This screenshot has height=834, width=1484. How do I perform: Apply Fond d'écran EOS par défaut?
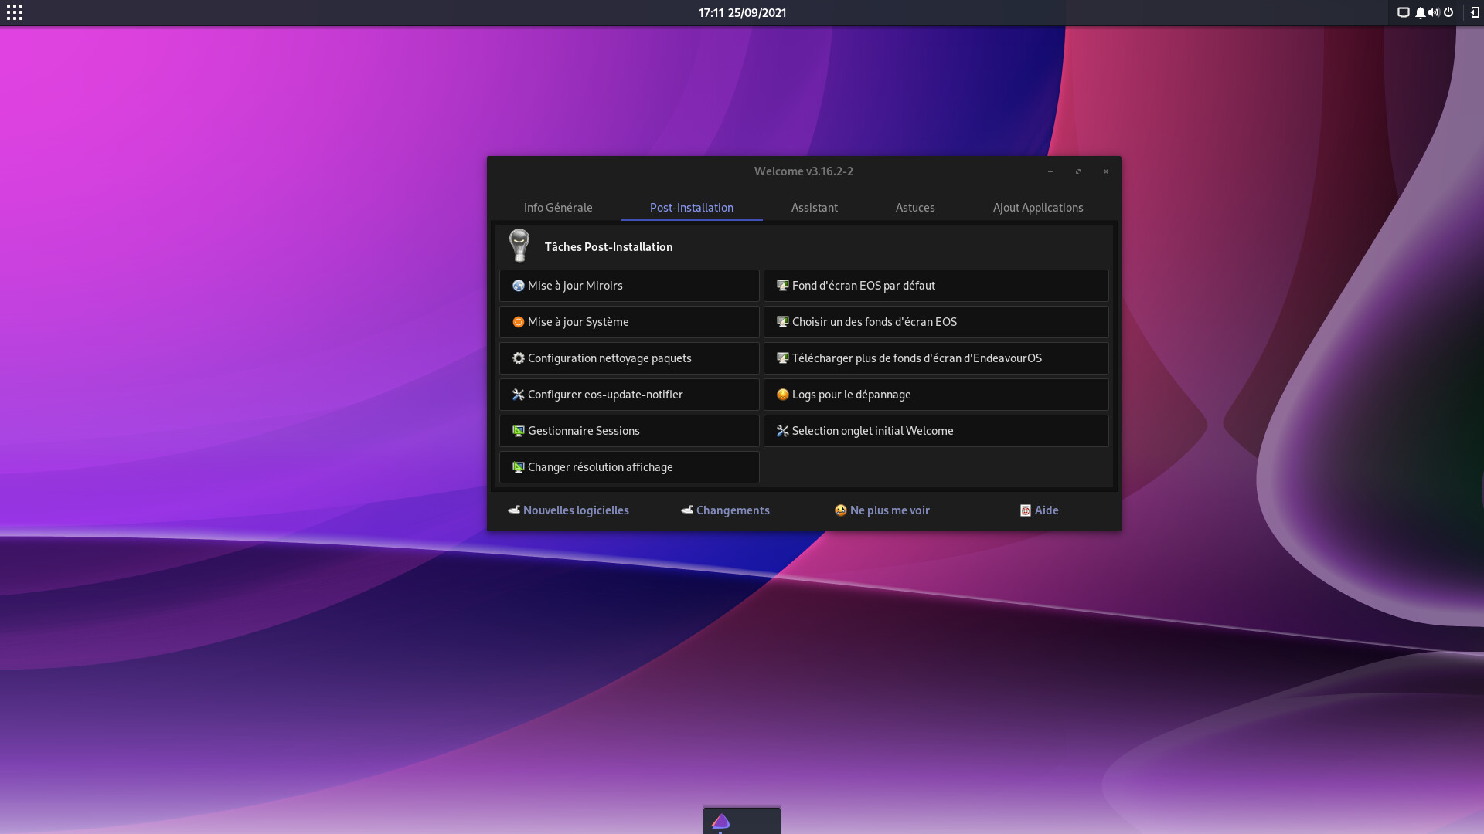pos(936,286)
